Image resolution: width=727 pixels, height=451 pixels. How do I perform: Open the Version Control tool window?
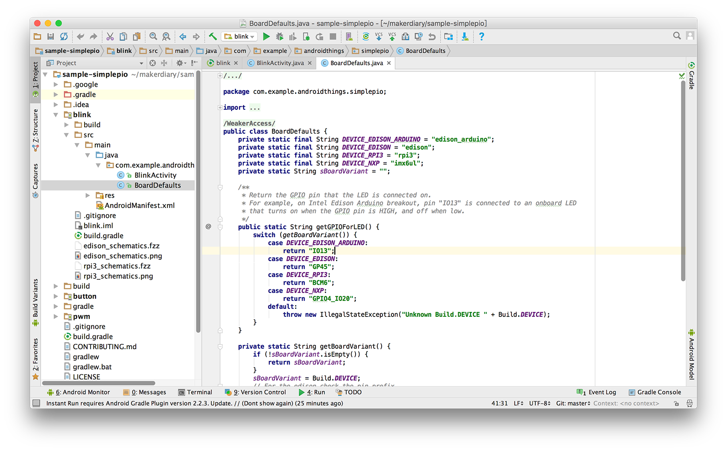(255, 392)
